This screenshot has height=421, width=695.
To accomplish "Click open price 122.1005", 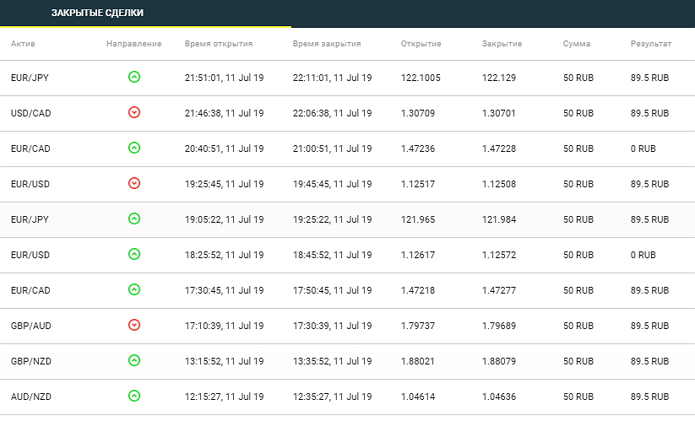I will (x=421, y=78).
